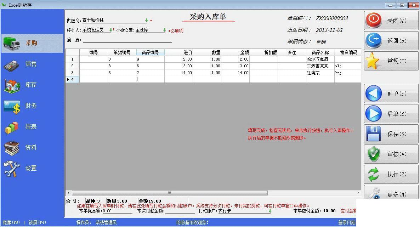Image resolution: width=420 pixels, height=227 pixels.
Task: Click the 数量 column header
Action: [x=207, y=52]
